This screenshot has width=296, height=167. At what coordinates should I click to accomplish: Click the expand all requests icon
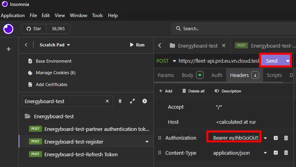133,101
